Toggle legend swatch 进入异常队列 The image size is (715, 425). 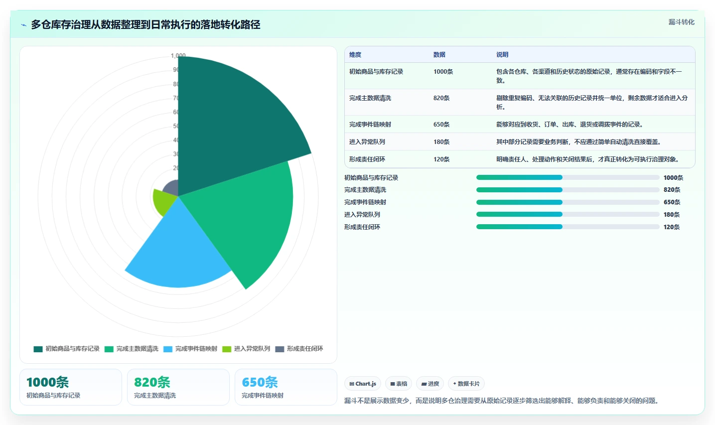227,349
